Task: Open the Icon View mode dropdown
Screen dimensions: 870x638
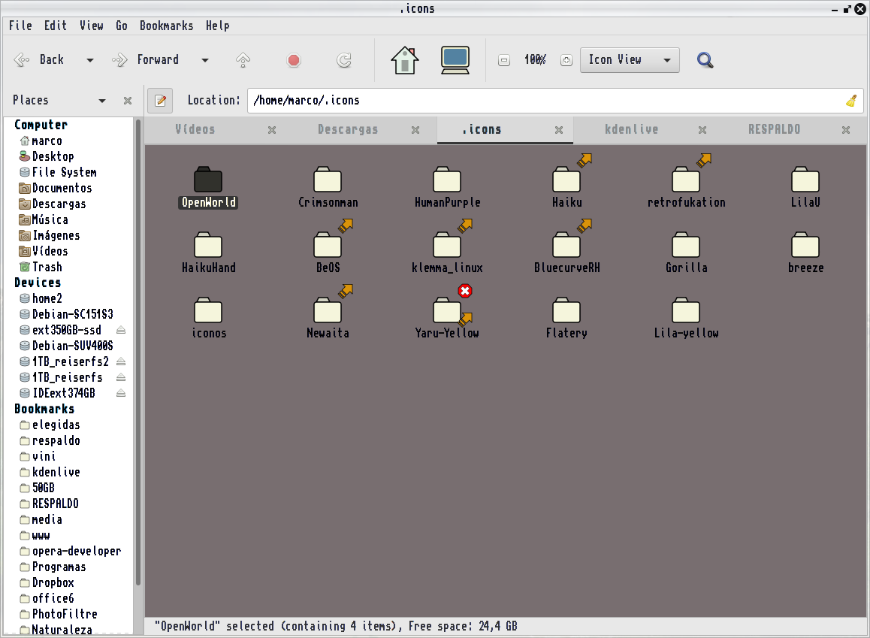Action: pos(630,60)
